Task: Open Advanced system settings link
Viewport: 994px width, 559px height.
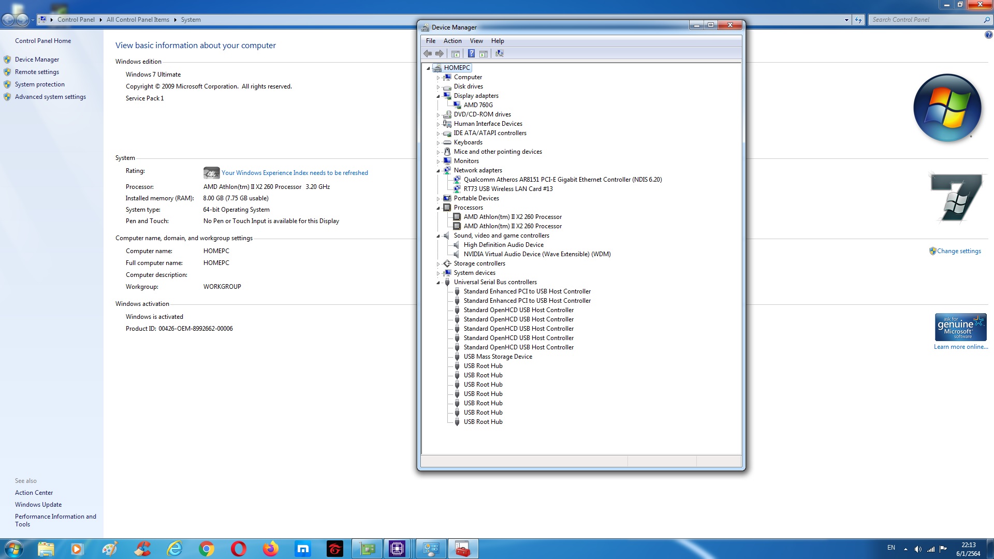Action: tap(50, 97)
